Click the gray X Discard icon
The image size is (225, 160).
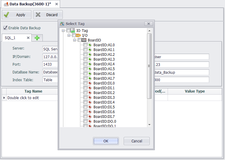[38, 15]
